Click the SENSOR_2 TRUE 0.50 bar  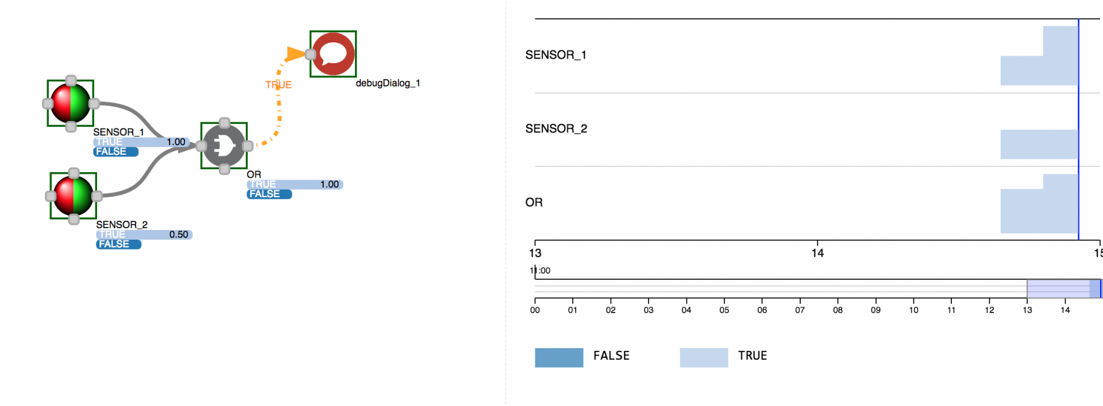click(144, 235)
